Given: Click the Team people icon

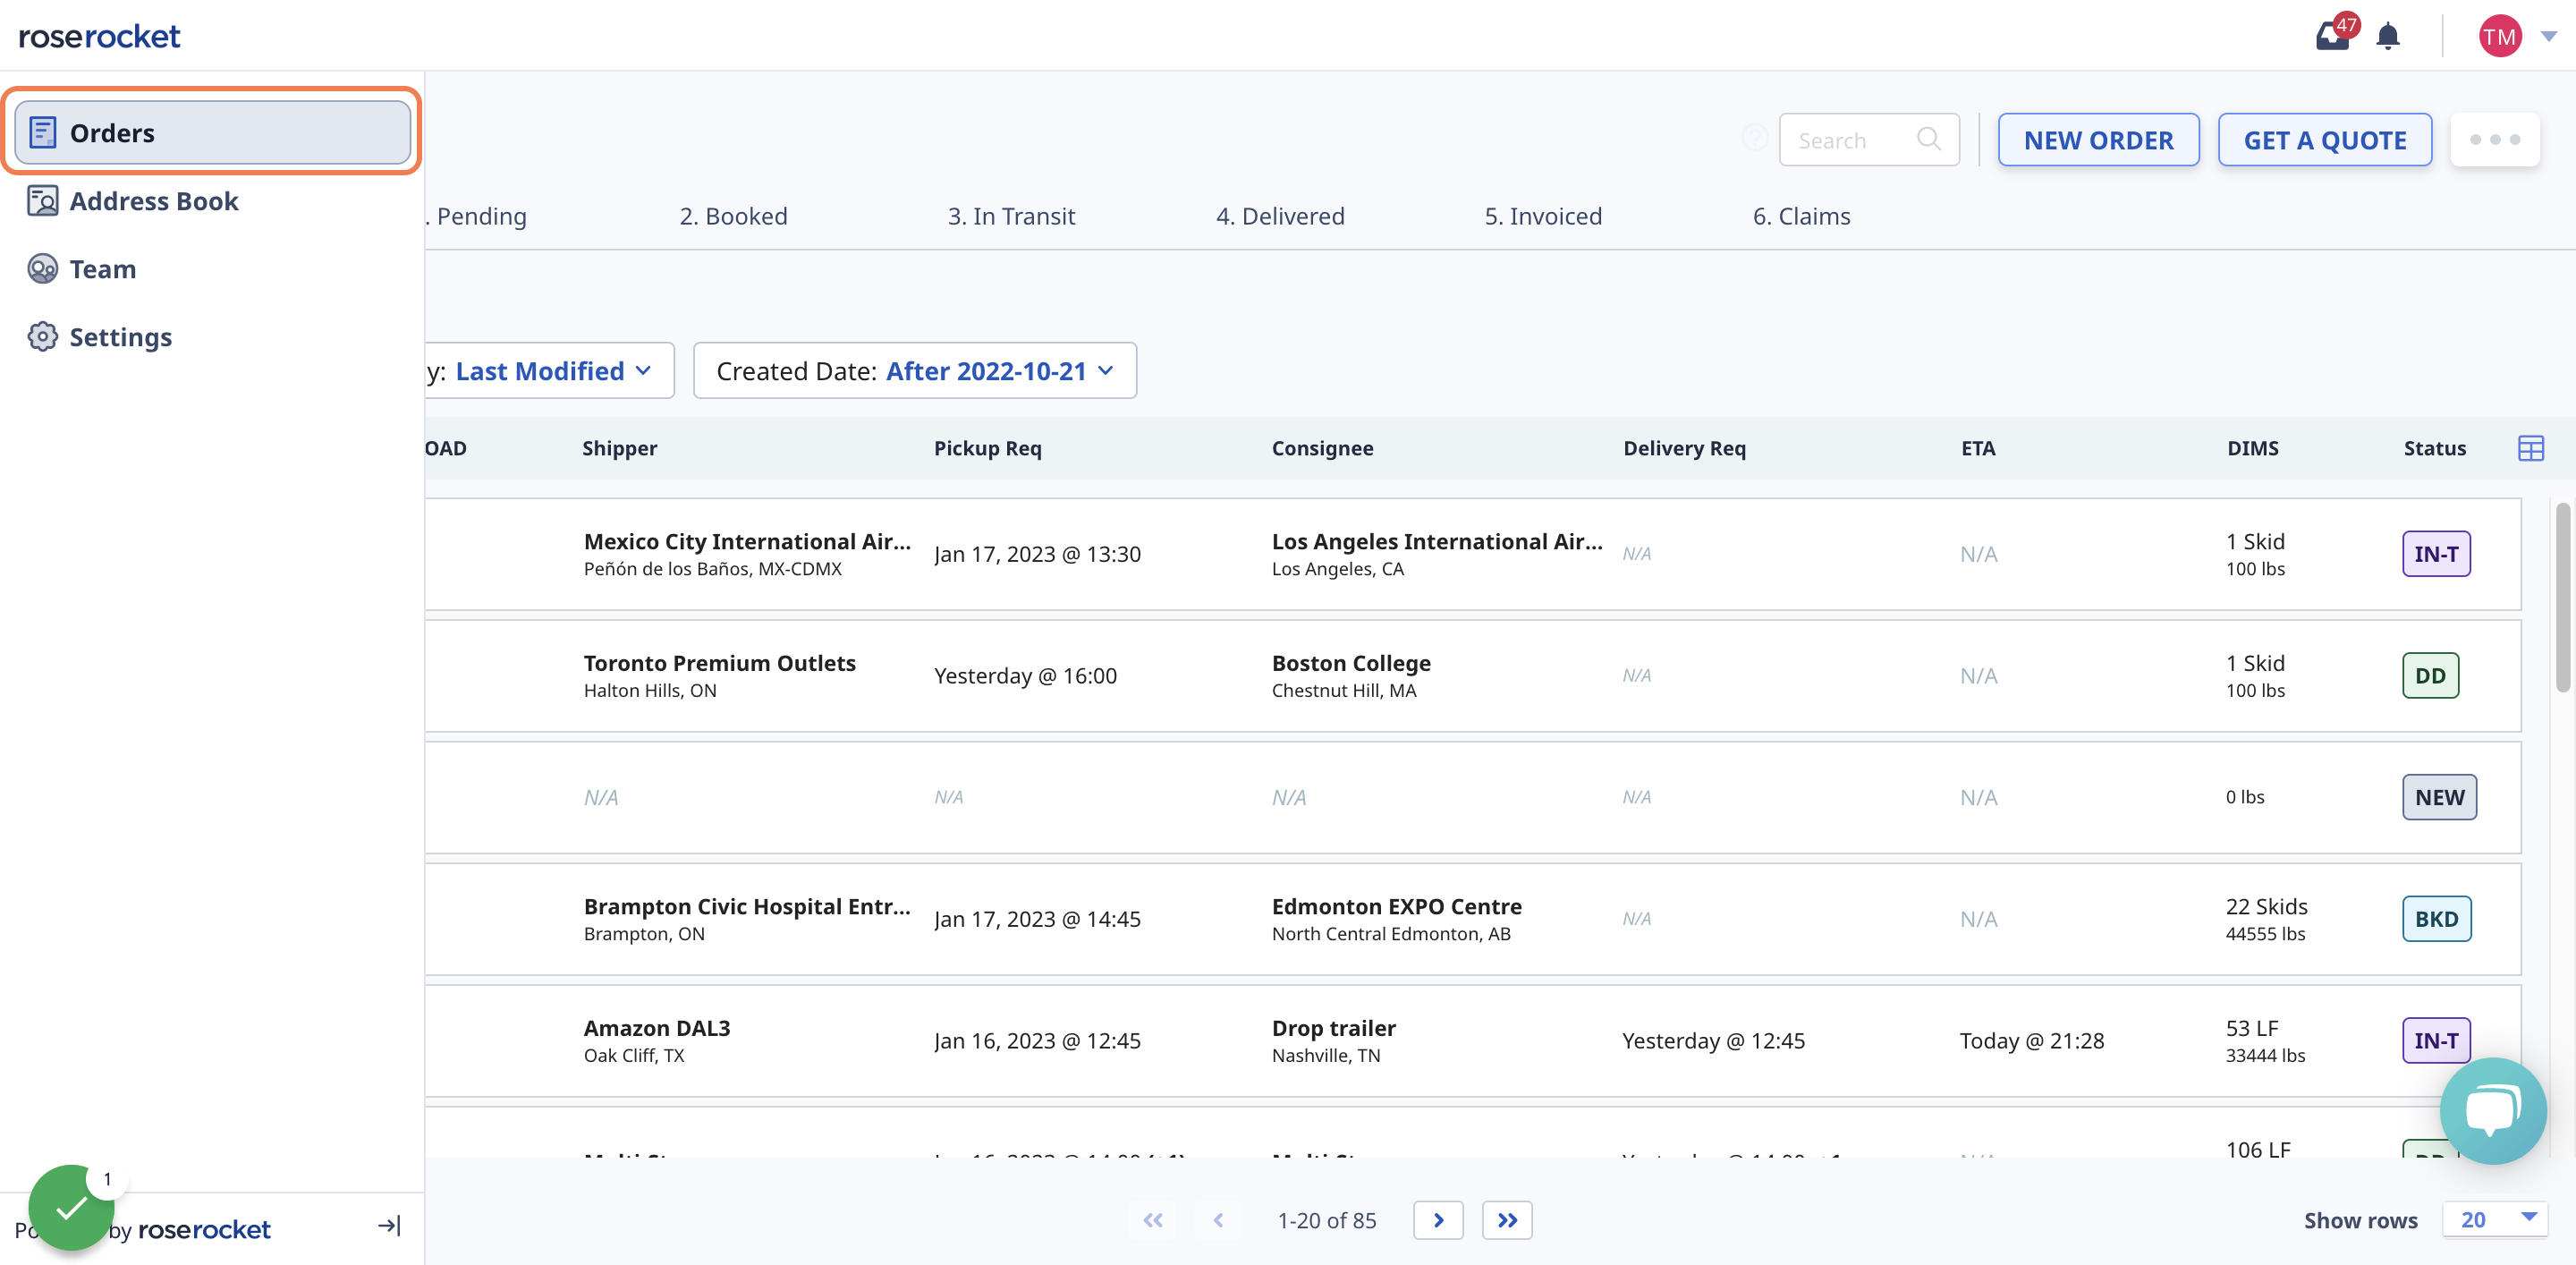Looking at the screenshot, I should coord(42,269).
